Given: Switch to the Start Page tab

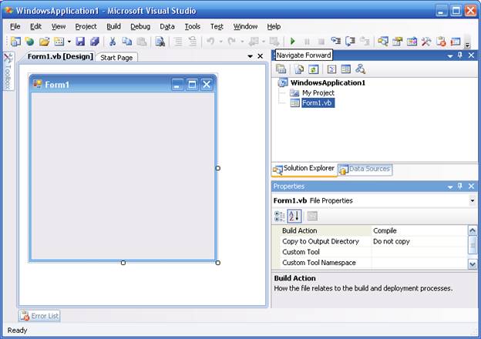Looking at the screenshot, I should coord(116,58).
